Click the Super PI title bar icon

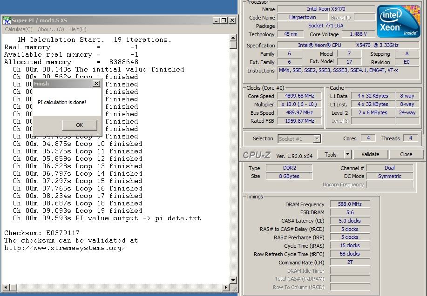[7, 20]
